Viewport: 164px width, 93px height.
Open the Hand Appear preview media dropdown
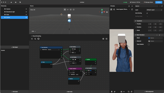(123, 9)
